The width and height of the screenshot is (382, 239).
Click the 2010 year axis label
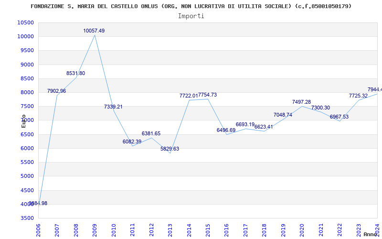pos(114,230)
